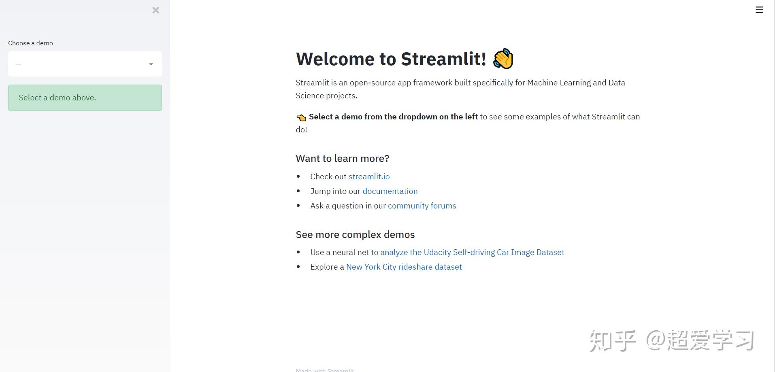Close the sidebar with the X icon

(155, 10)
